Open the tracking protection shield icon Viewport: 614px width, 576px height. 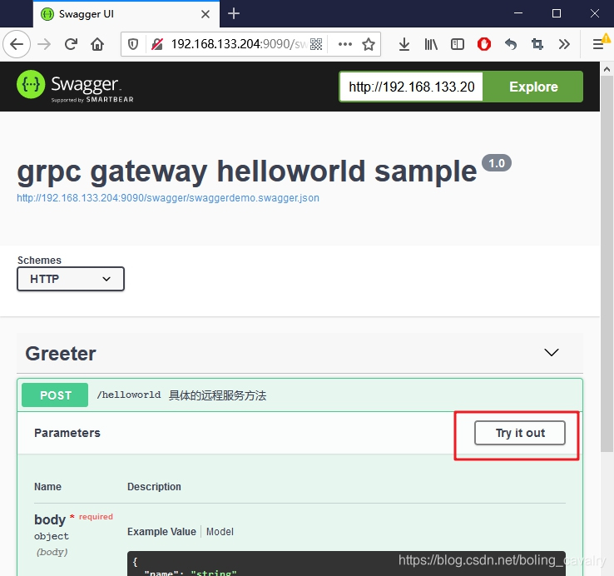[x=133, y=44]
